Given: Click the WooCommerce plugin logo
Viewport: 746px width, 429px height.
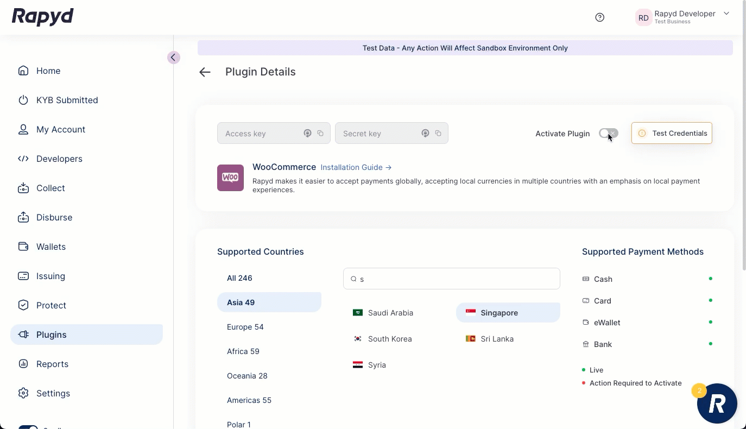Looking at the screenshot, I should (230, 178).
